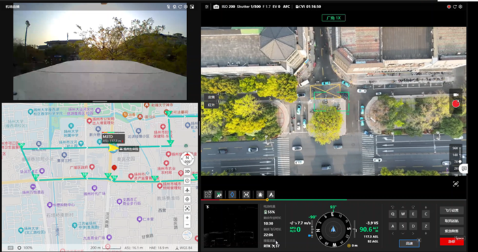Screen dimensions: 478x252
Task: Toggle video mode camera icon above record
Action: pos(455,95)
